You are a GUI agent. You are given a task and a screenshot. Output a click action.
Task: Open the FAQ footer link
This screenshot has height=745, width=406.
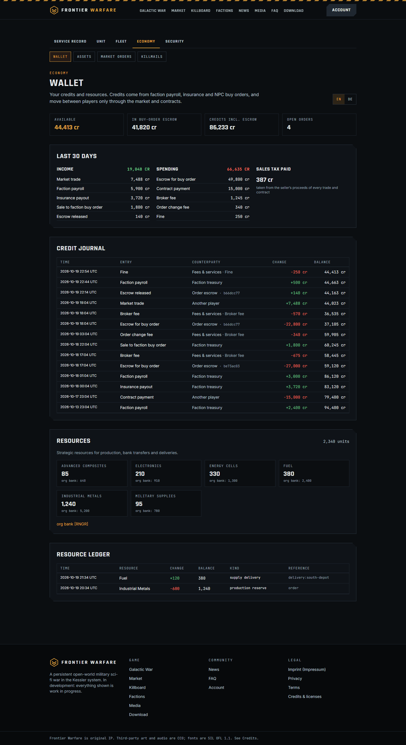tap(212, 678)
